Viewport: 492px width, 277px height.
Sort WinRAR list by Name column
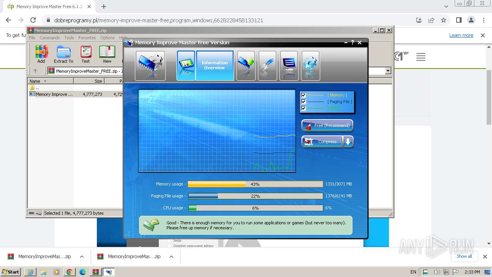tap(51, 81)
